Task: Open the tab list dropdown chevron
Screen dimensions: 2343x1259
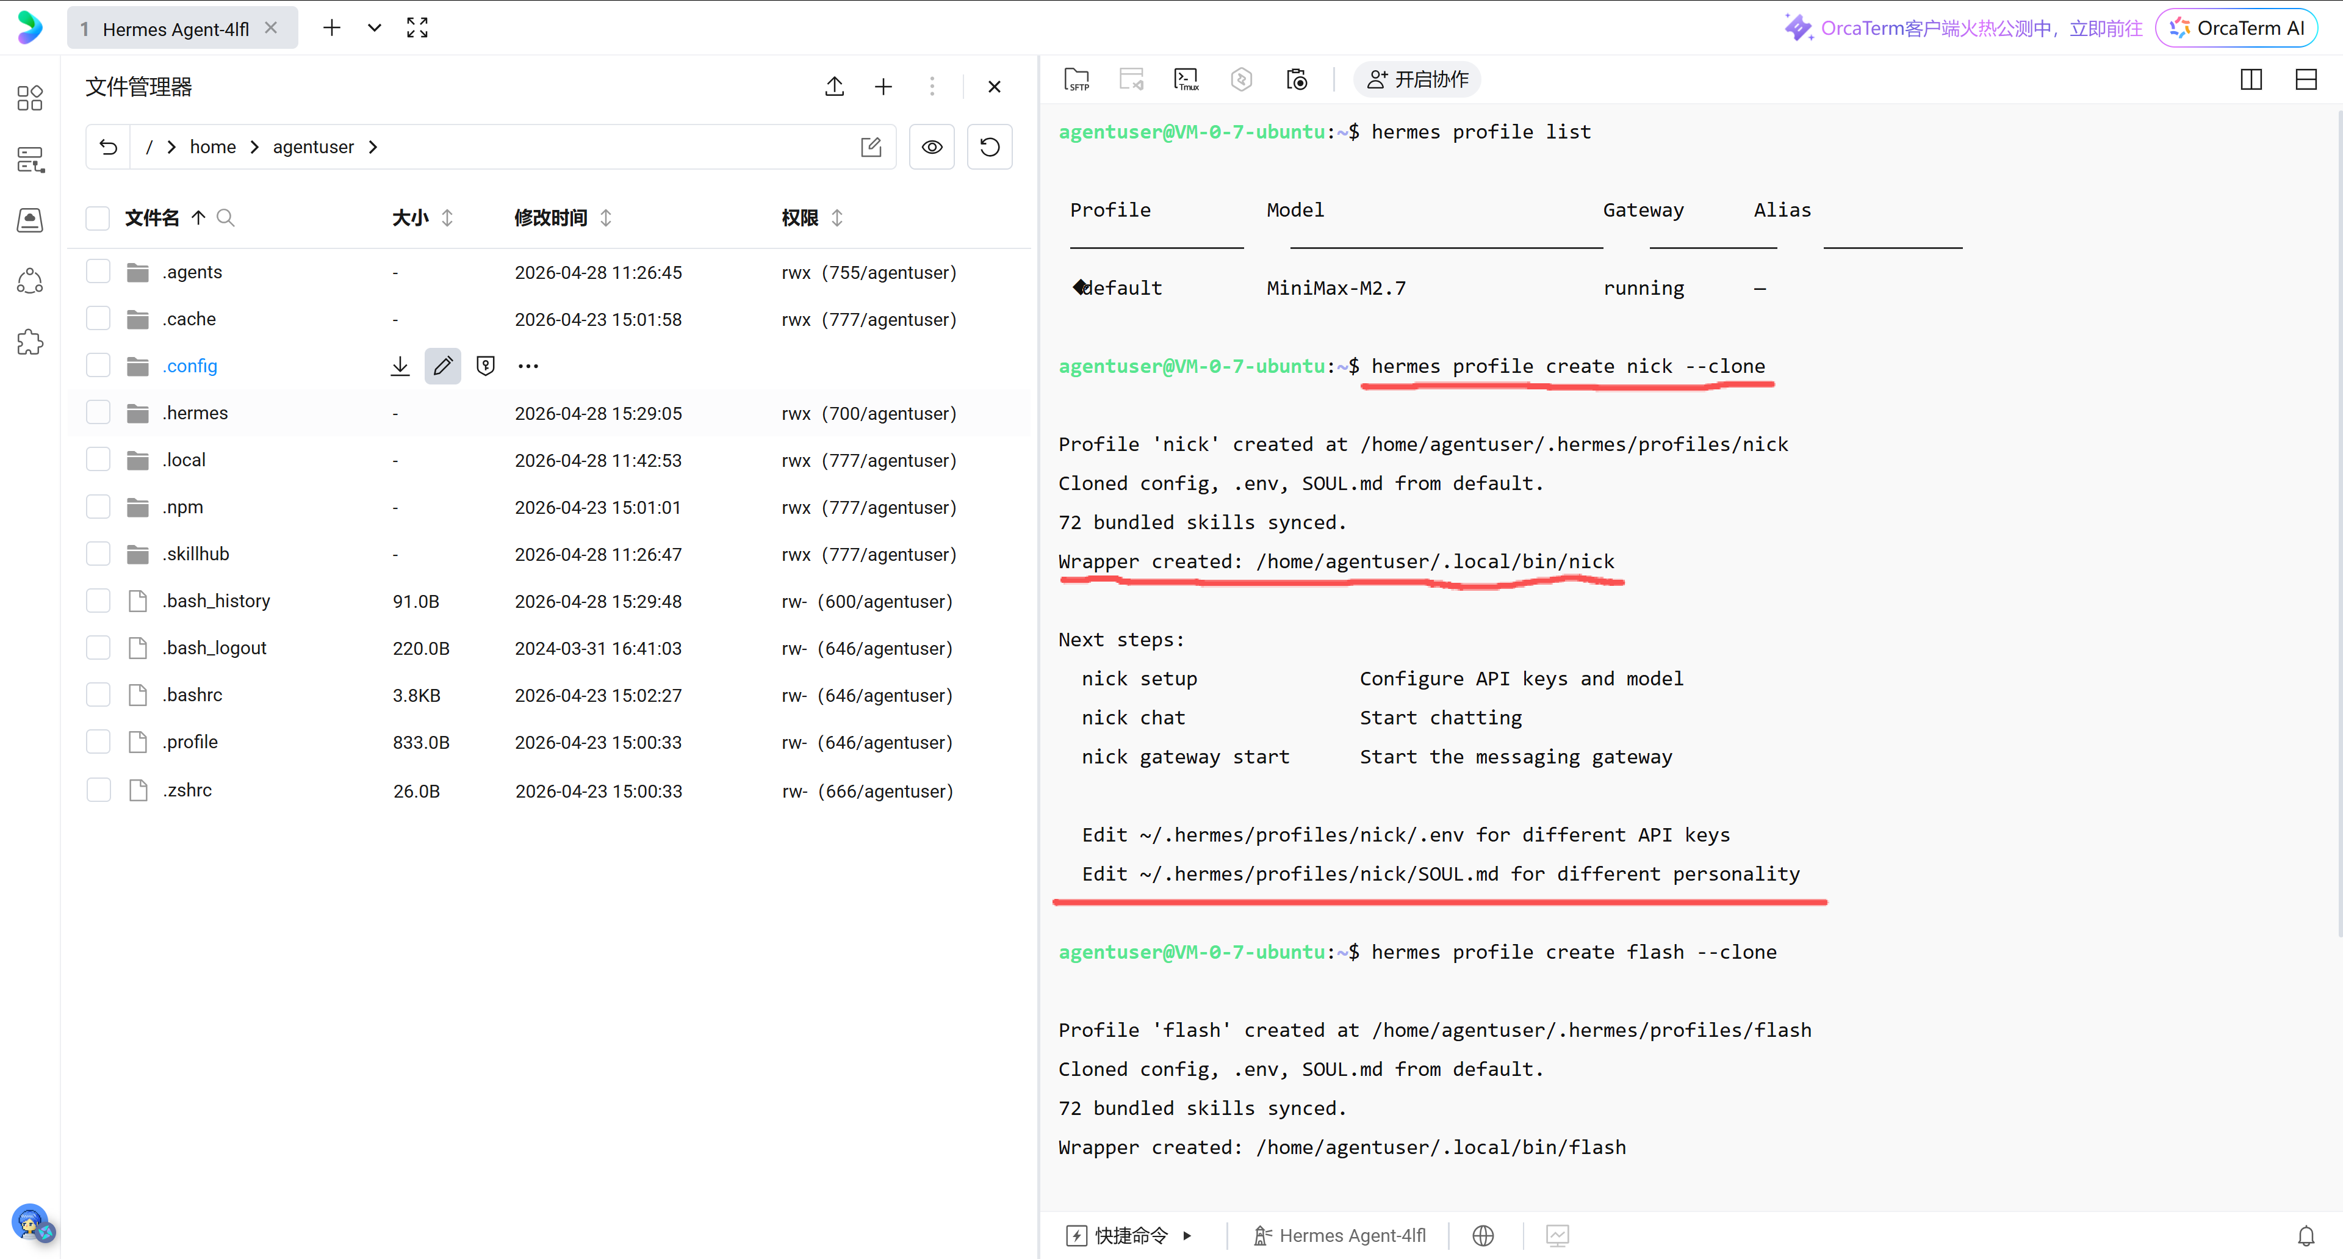Action: coord(374,28)
